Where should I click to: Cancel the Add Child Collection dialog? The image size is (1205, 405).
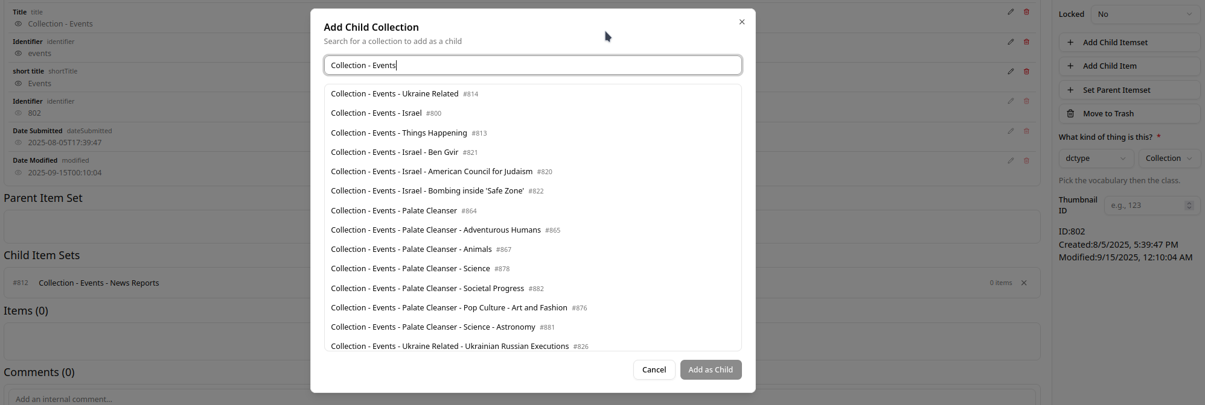coord(654,369)
